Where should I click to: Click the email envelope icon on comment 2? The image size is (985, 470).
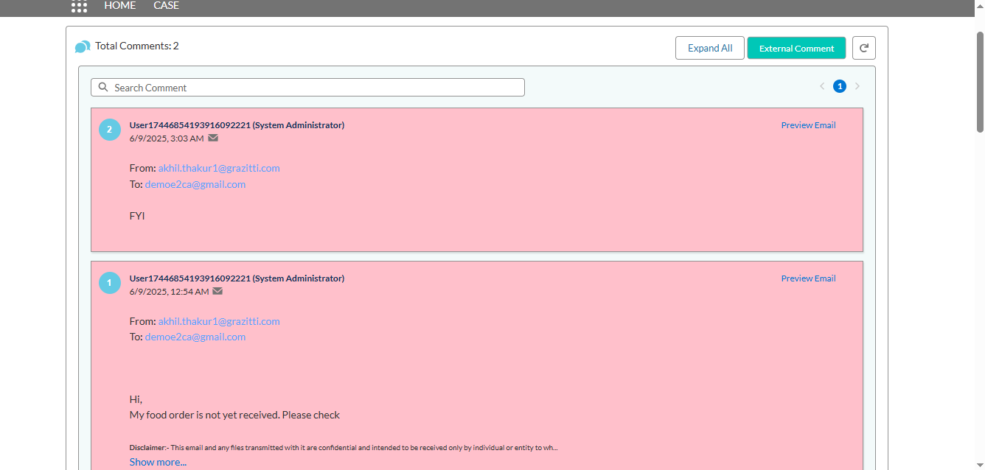click(213, 138)
